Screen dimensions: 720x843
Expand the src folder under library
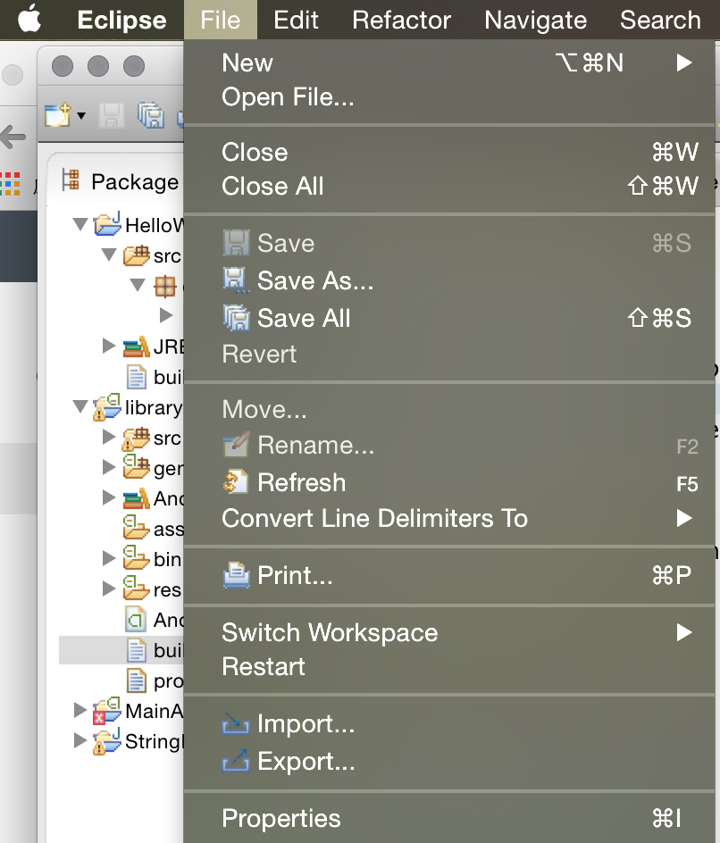[109, 437]
